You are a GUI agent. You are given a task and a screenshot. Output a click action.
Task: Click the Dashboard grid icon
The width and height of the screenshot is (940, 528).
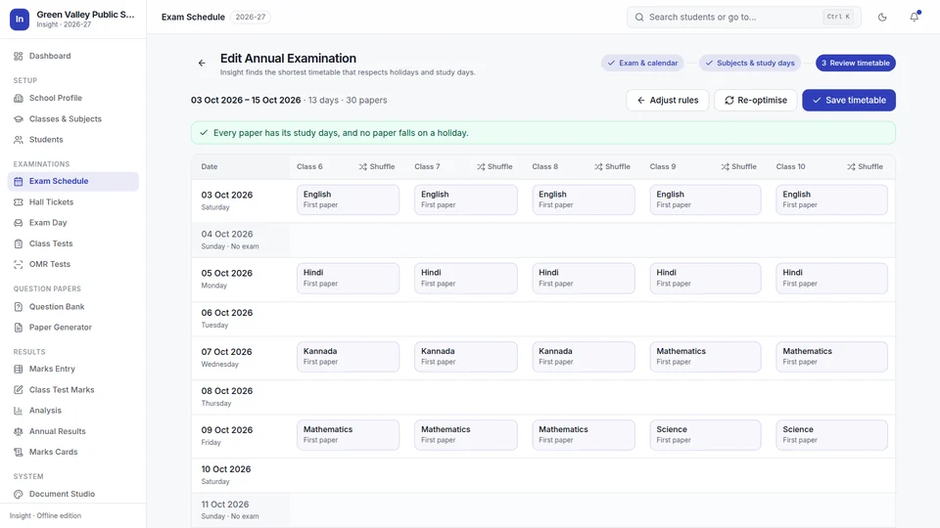pyautogui.click(x=19, y=57)
